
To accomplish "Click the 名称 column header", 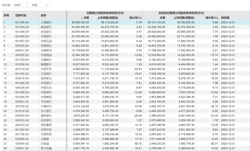I will [43, 15].
